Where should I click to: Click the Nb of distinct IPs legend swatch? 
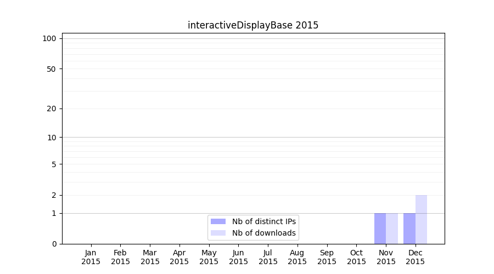[x=218, y=221]
